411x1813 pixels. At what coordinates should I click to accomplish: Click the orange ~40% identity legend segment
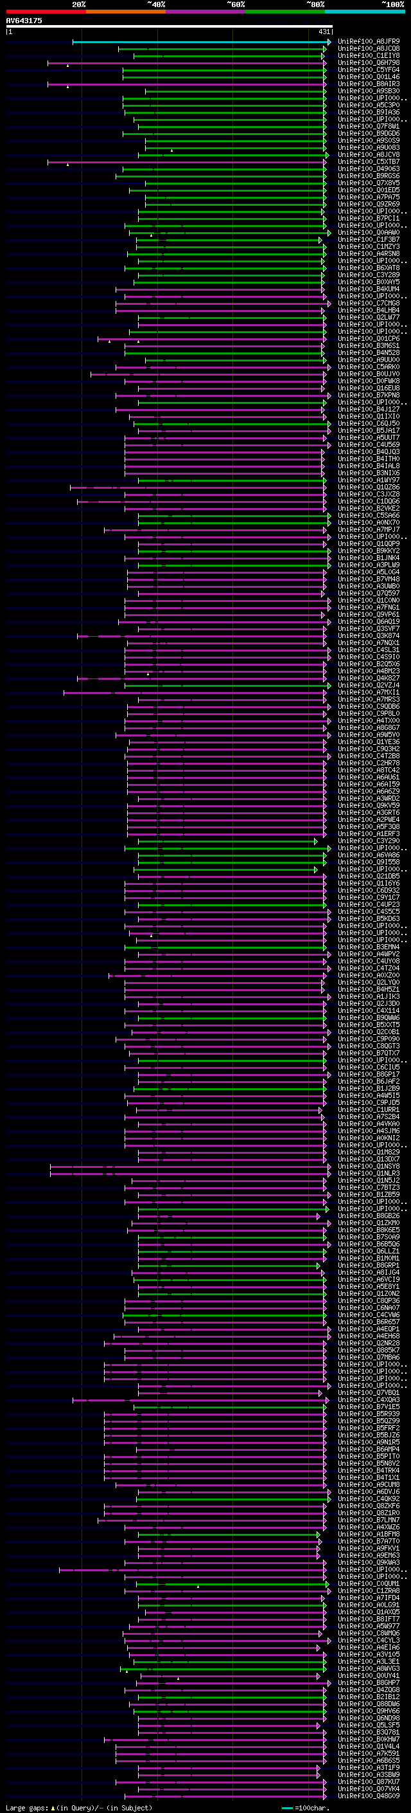pos(126,12)
